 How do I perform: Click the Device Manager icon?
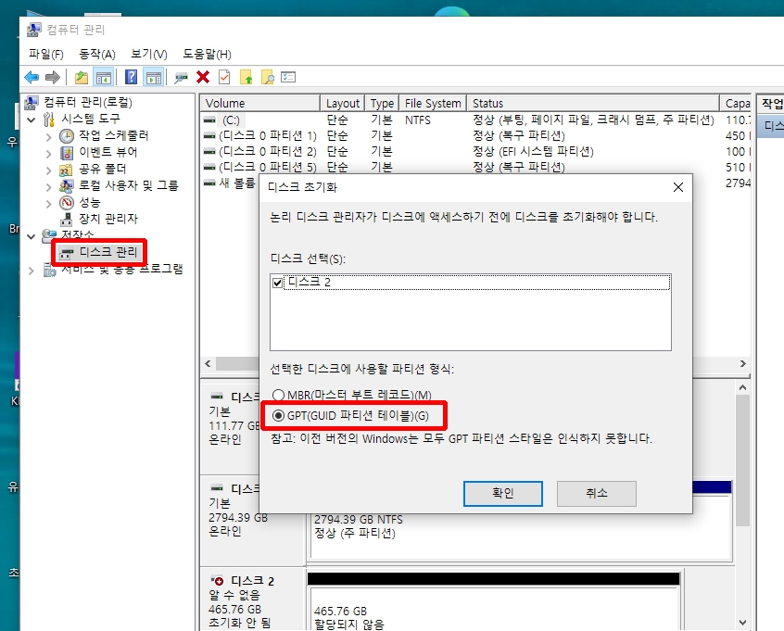click(67, 219)
